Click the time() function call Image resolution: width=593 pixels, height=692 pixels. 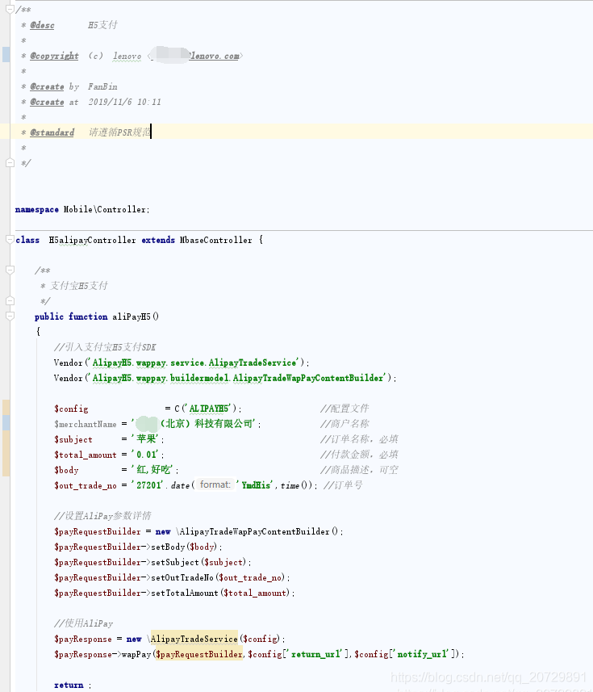tap(295, 485)
